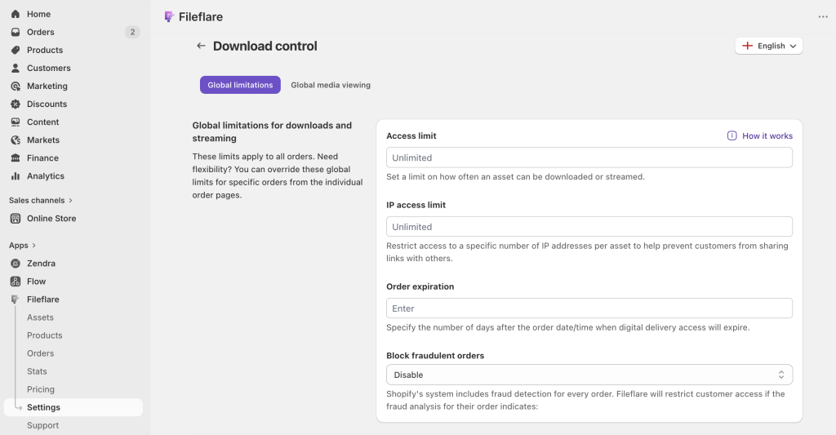836x435 pixels.
Task: Click the Home house icon in sidebar
Action: point(16,14)
